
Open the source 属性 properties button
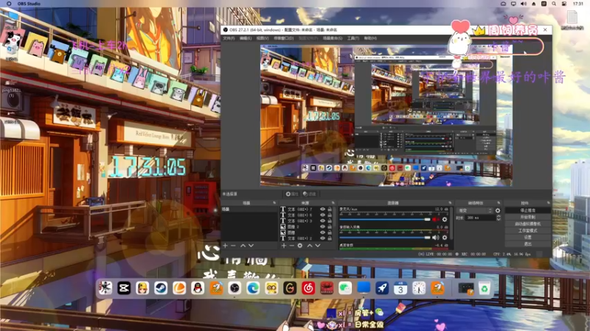pyautogui.click(x=292, y=194)
